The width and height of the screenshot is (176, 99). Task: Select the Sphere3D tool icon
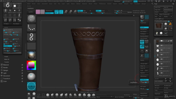click(166, 24)
